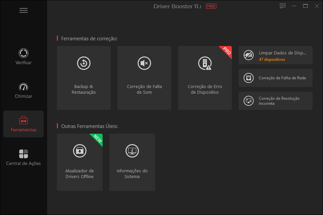Click the system information monitor icon
The height and width of the screenshot is (215, 323).
pos(132,151)
